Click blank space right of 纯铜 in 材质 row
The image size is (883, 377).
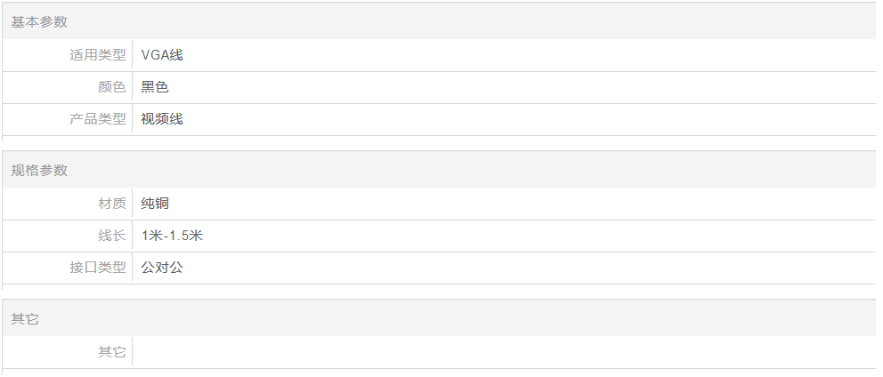click(x=498, y=204)
